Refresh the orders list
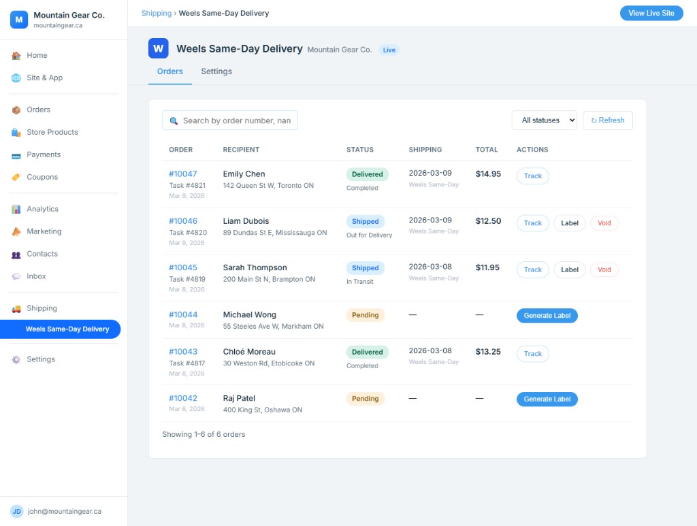 pos(607,120)
